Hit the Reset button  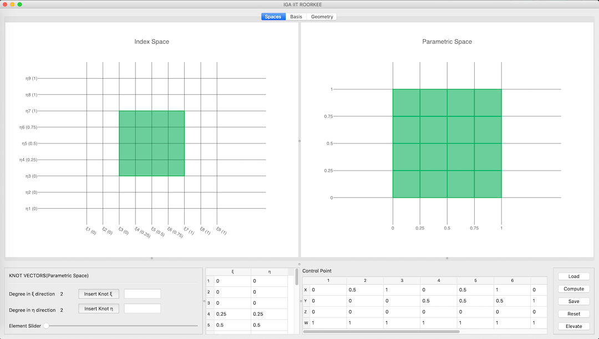point(573,314)
